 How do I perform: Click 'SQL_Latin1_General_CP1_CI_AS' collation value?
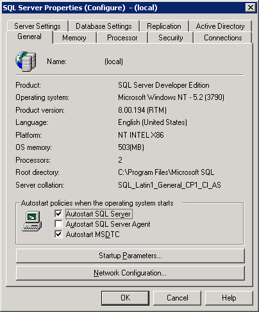click(169, 185)
